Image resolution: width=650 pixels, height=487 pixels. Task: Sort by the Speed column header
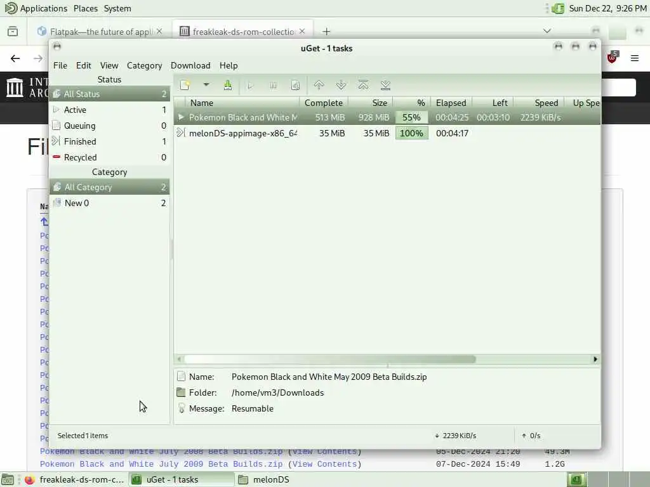539,103
